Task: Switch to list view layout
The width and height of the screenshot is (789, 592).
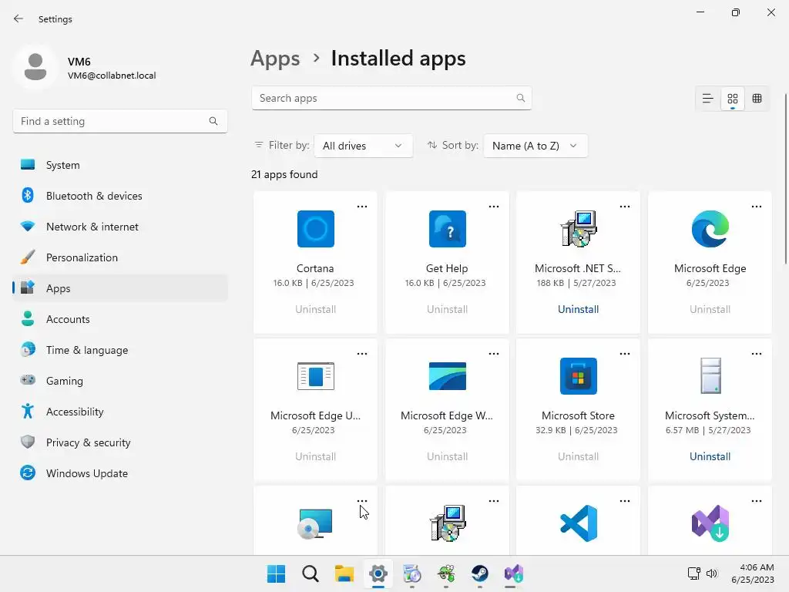Action: [x=707, y=98]
